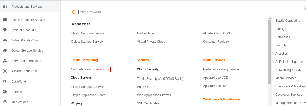306x106 pixels.
Task: Click the orange search magnifier icon
Action: pyautogui.click(x=74, y=12)
